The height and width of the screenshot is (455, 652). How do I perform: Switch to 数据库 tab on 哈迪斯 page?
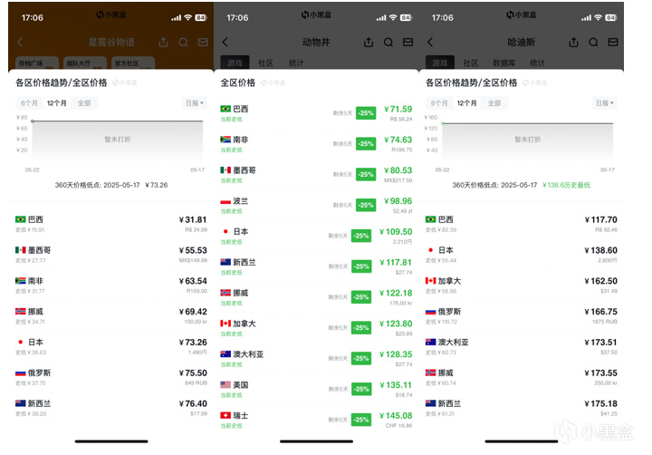pyautogui.click(x=504, y=63)
